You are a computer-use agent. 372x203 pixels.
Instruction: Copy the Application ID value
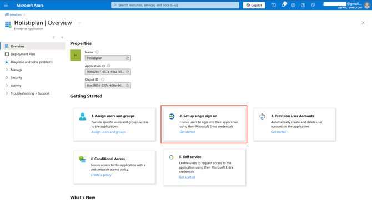click(128, 72)
